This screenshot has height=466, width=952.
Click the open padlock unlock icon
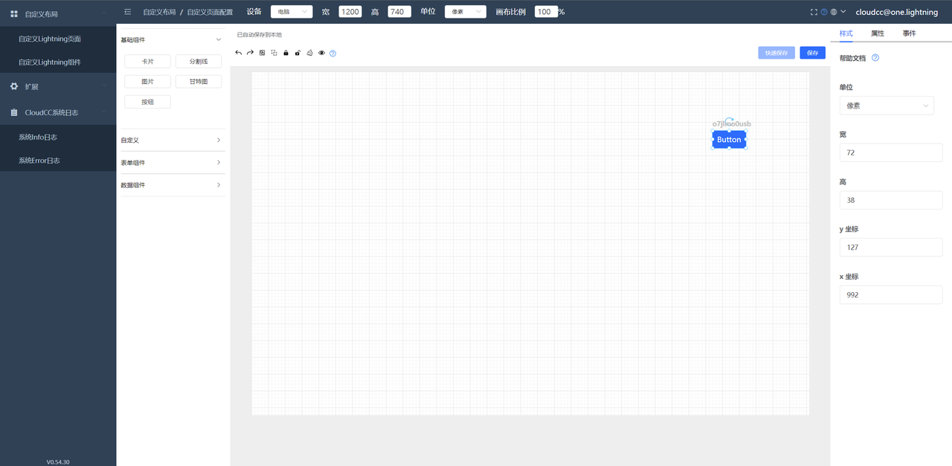pyautogui.click(x=297, y=53)
